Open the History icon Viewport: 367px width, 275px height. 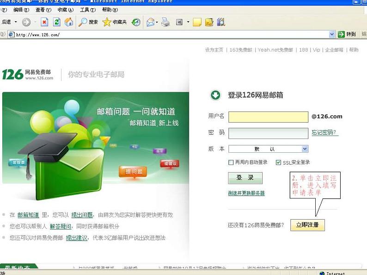[136, 22]
